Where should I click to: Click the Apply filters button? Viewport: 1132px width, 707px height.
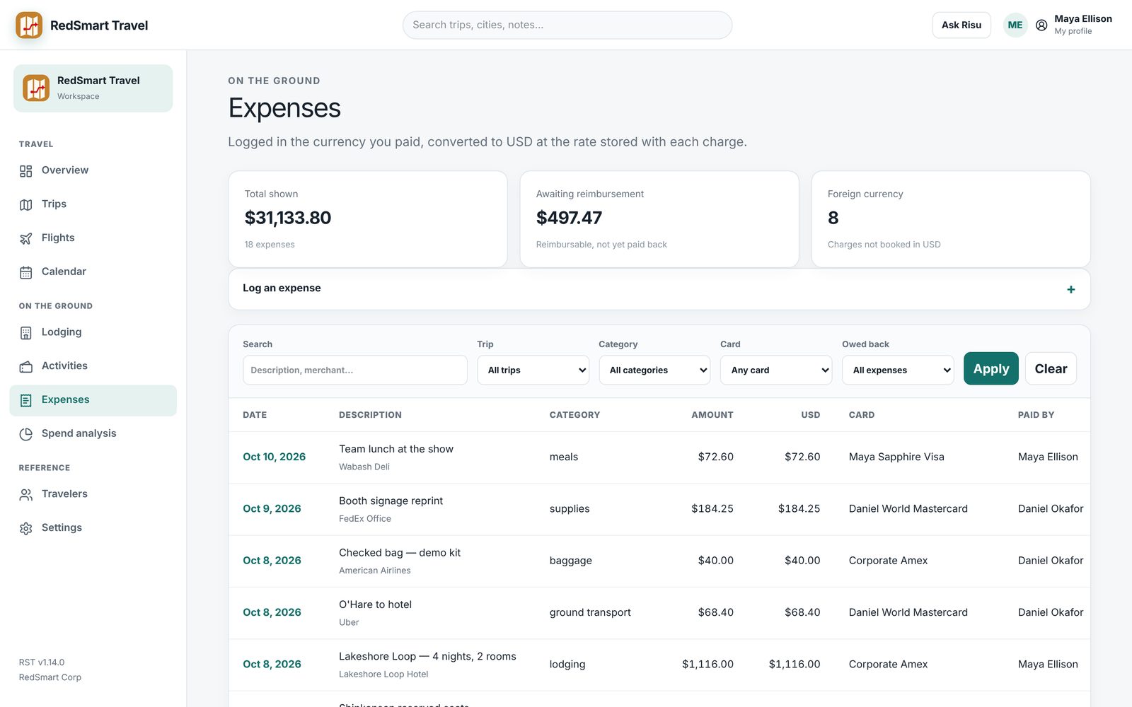(x=990, y=368)
